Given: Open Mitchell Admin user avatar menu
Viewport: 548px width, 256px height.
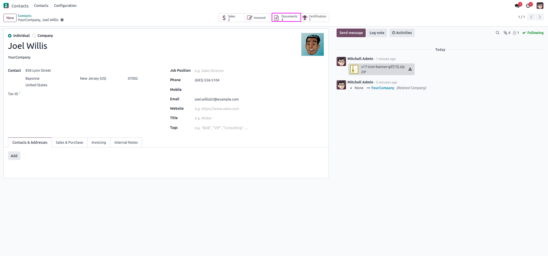Looking at the screenshot, I should tap(540, 5).
